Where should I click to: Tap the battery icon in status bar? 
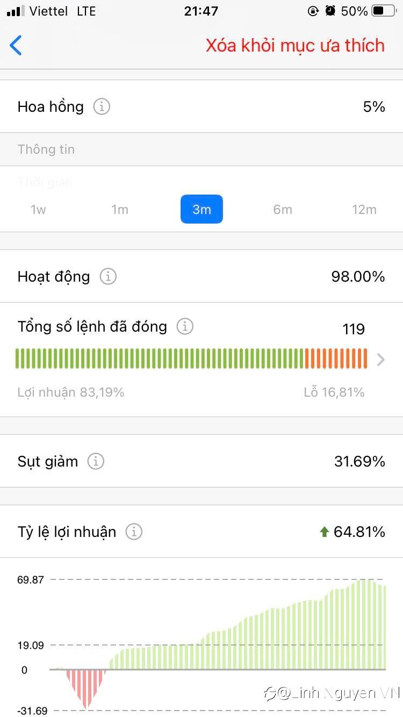tap(383, 11)
